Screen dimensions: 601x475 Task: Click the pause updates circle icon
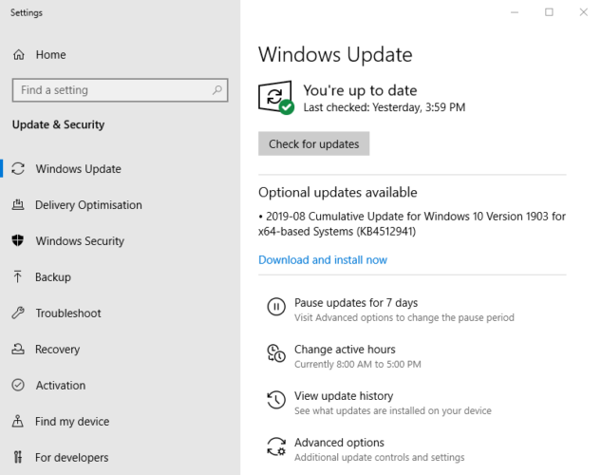[x=276, y=307]
